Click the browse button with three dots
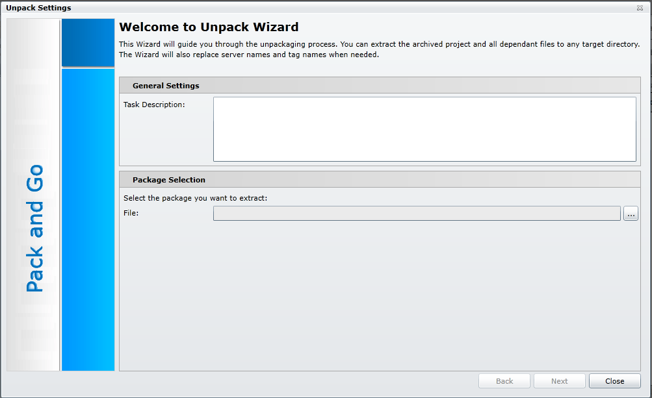This screenshot has width=652, height=398. click(x=631, y=214)
